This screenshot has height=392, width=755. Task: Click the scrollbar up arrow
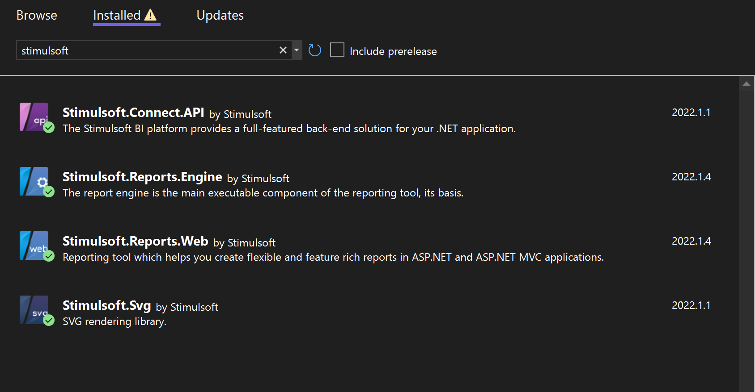click(x=746, y=84)
